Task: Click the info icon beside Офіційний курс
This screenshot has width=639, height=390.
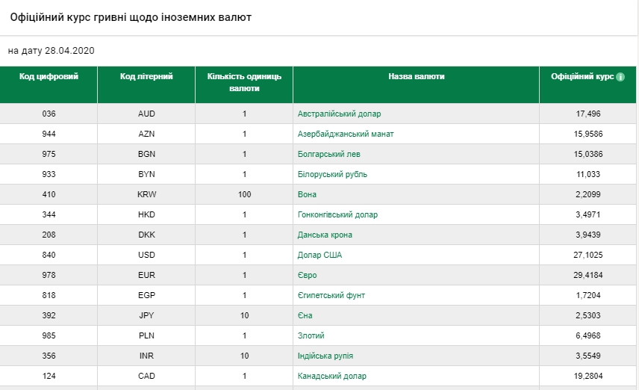Action: 620,77
